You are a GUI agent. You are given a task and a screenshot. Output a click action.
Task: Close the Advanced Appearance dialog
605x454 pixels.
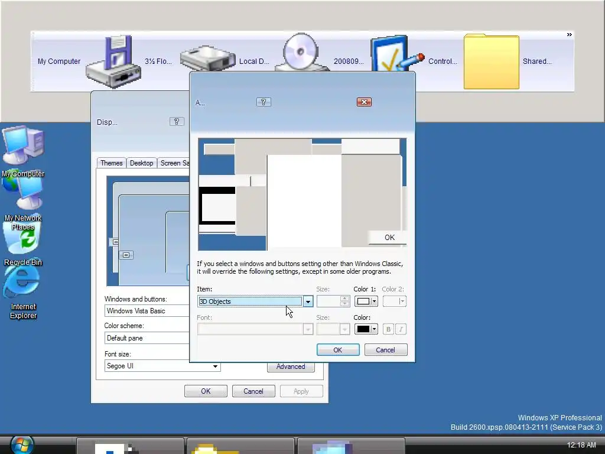click(364, 102)
